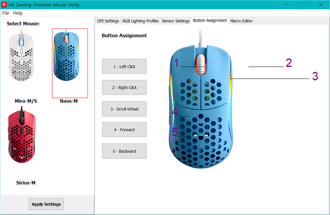Click the Naos-M label text
The height and width of the screenshot is (215, 330).
(69, 101)
